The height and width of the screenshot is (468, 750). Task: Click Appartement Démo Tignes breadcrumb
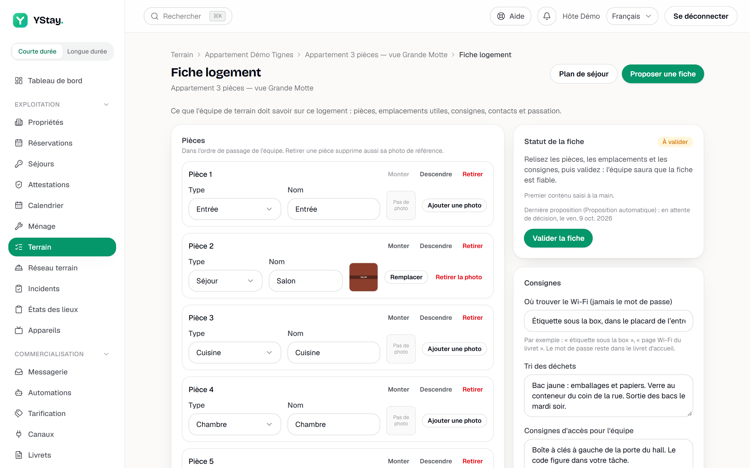(249, 55)
